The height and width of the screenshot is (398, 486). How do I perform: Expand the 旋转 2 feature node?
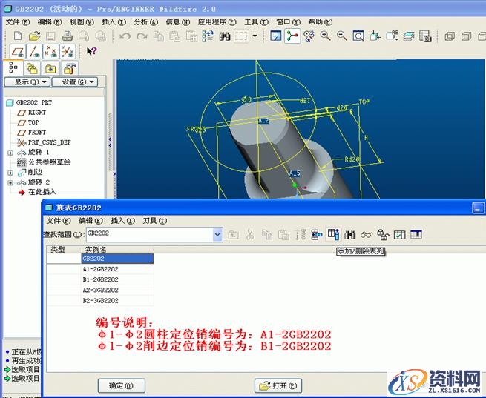coord(10,182)
